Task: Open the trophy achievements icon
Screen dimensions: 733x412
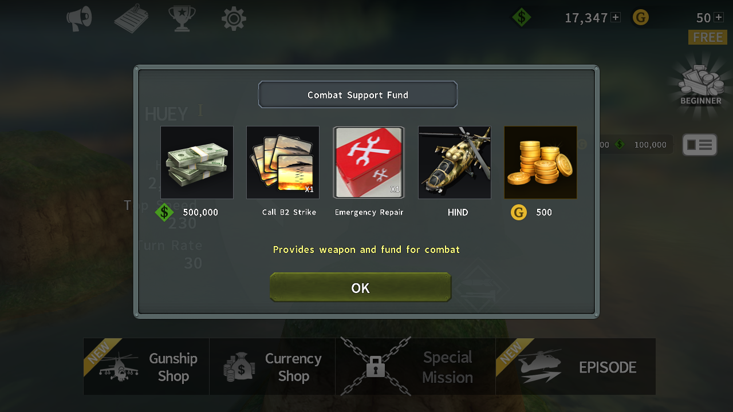Action: point(182,18)
